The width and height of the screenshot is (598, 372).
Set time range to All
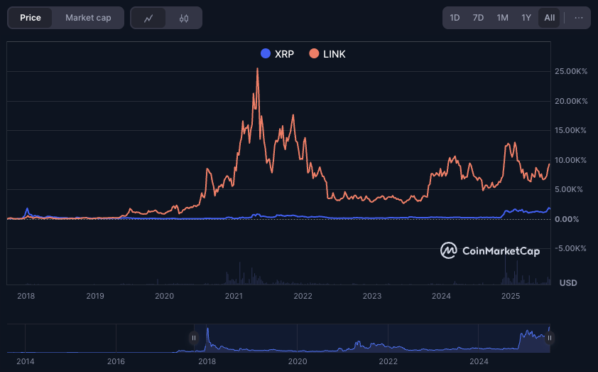pos(549,18)
